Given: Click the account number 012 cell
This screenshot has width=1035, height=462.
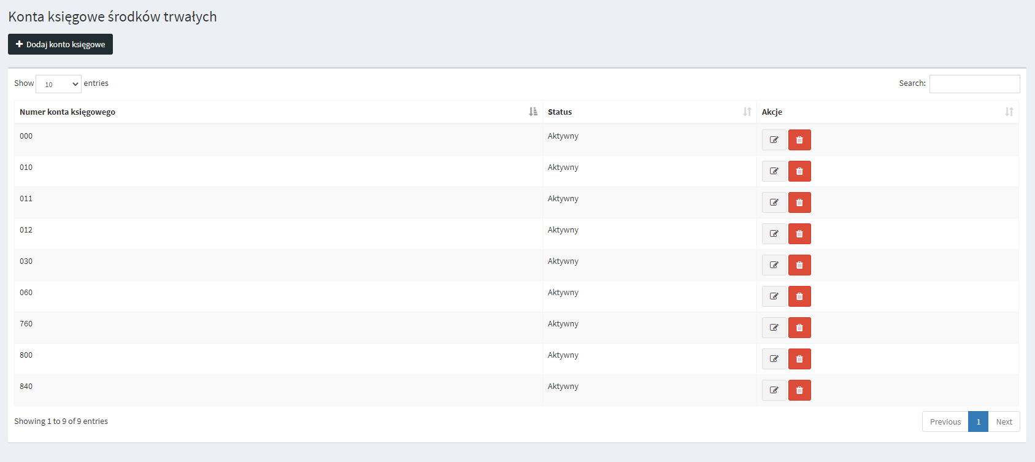Looking at the screenshot, I should click(x=26, y=230).
